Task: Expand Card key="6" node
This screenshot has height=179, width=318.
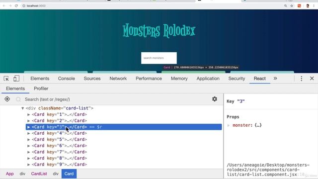Action: [29, 146]
